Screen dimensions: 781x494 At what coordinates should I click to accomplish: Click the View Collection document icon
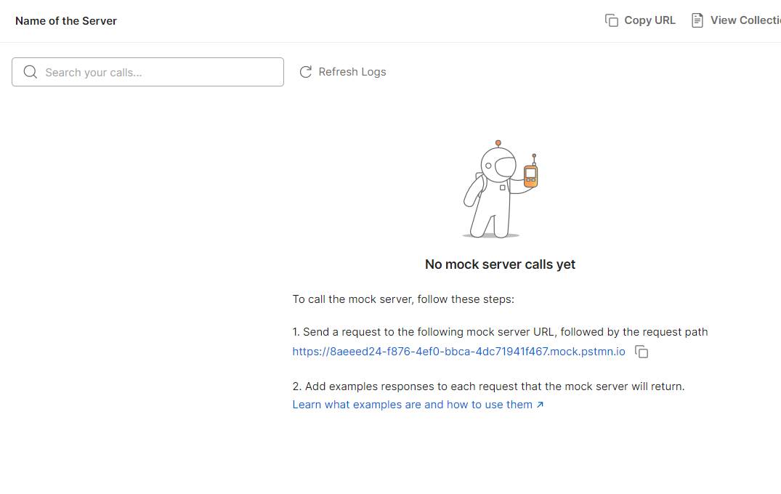point(697,20)
